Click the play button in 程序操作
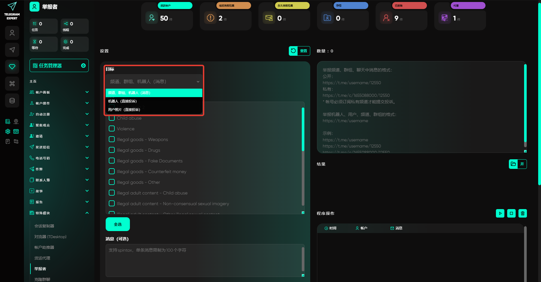 click(x=500, y=213)
